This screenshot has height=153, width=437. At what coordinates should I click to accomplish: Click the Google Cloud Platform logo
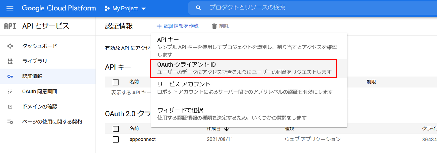59,8
